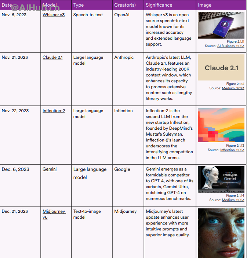Select the Speech-to-text type cell
The width and height of the screenshot is (247, 258).
88,15
